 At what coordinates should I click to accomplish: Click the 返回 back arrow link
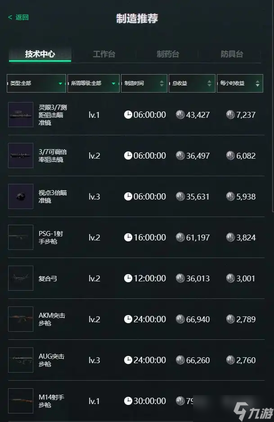[x=18, y=18]
